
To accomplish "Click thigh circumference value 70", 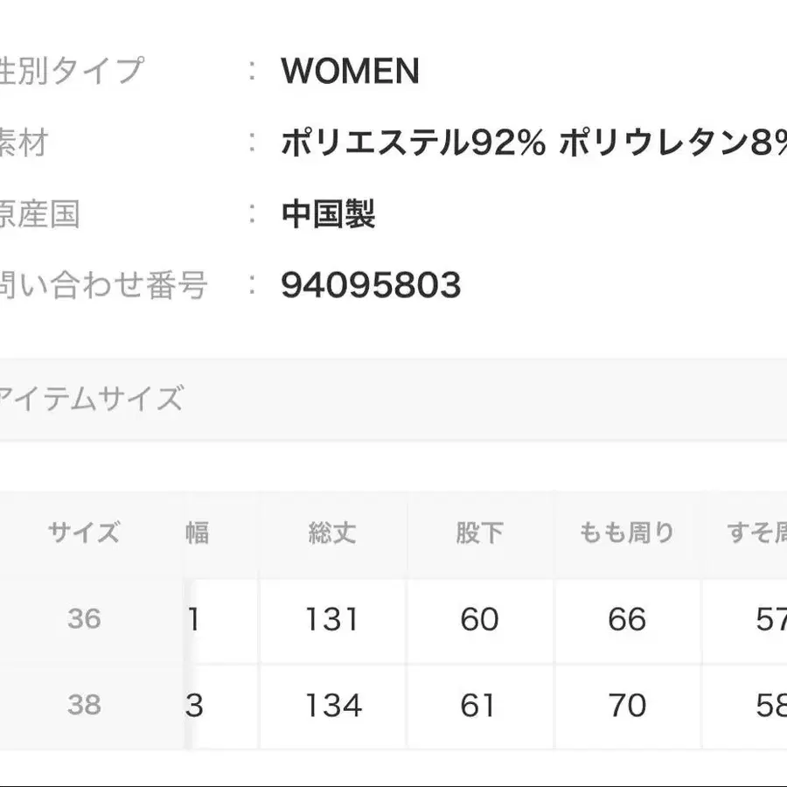I will (x=627, y=706).
